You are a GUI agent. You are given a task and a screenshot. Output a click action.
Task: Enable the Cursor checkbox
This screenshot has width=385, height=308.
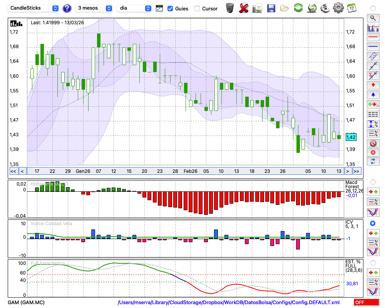click(197, 8)
